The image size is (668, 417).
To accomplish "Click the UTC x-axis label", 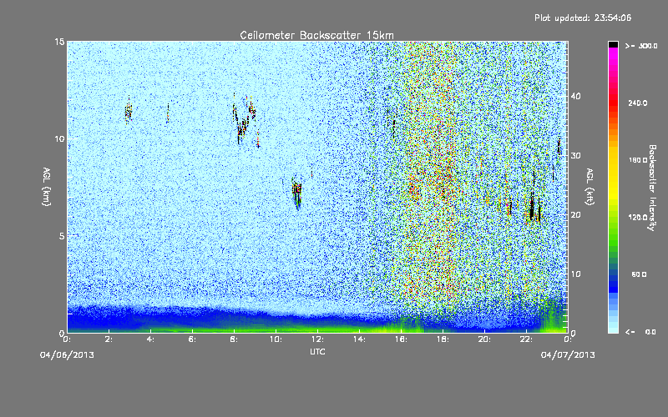I will [x=317, y=351].
